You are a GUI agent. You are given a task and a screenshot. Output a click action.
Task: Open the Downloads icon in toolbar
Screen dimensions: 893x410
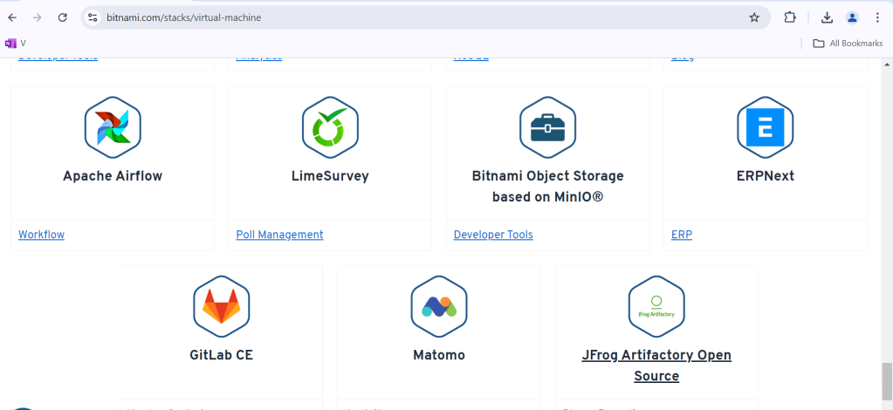click(x=827, y=17)
